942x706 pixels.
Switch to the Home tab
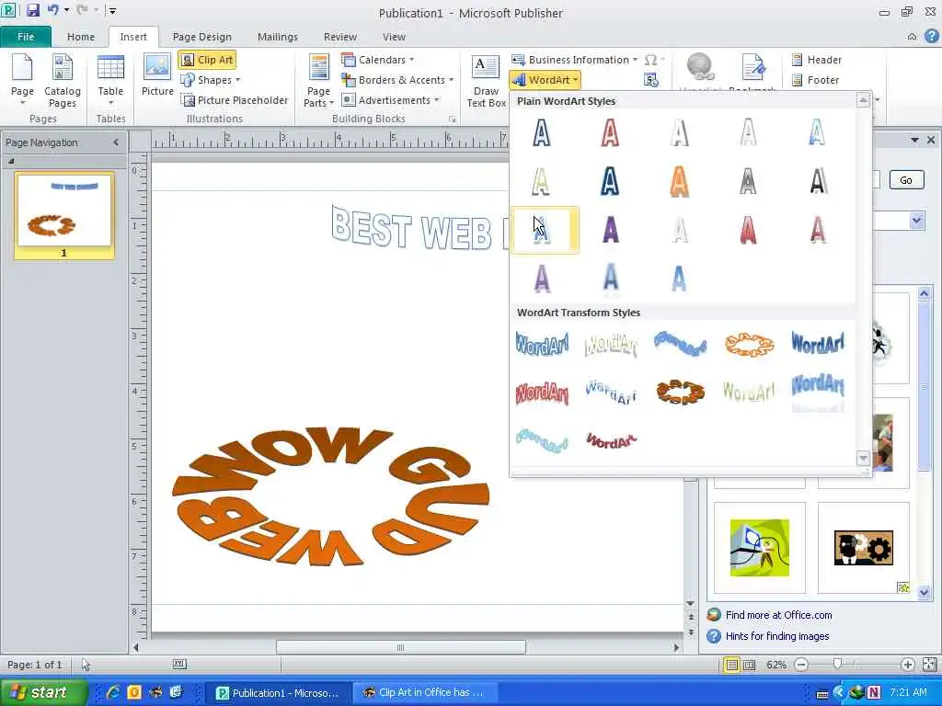81,37
